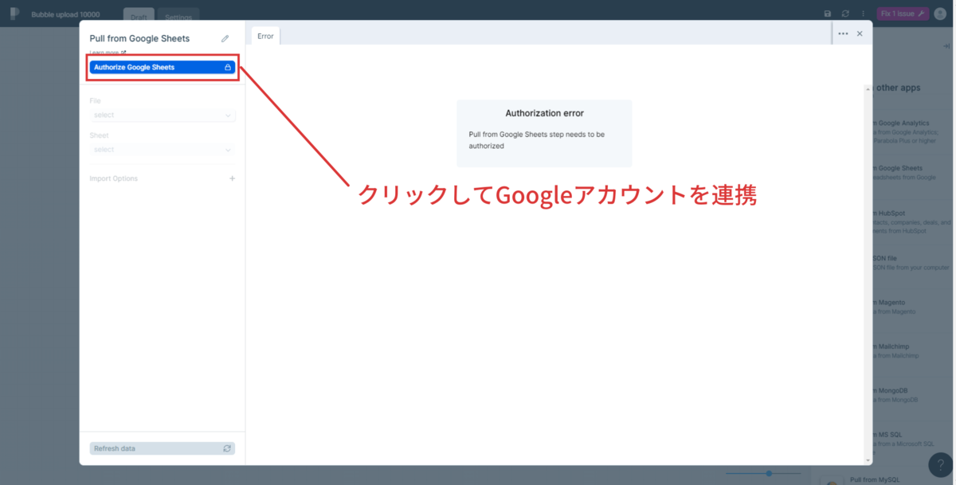The width and height of the screenshot is (956, 485).
Task: Collapse the side panel with arrow icon
Action: 946,47
